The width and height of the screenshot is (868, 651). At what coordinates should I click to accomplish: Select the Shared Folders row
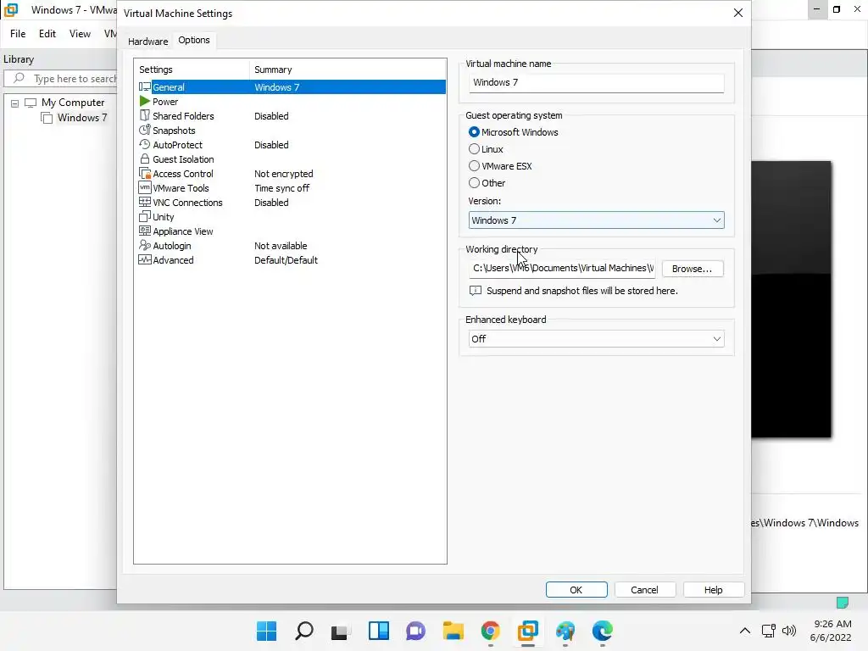point(292,115)
